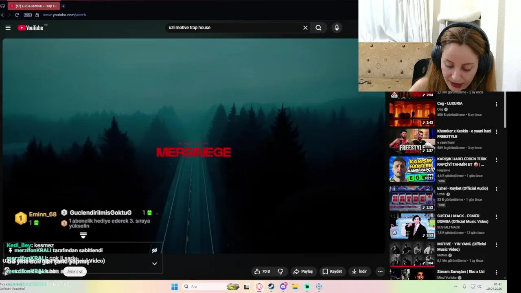Download the video with İndir button
The width and height of the screenshot is (521, 293).
359,271
